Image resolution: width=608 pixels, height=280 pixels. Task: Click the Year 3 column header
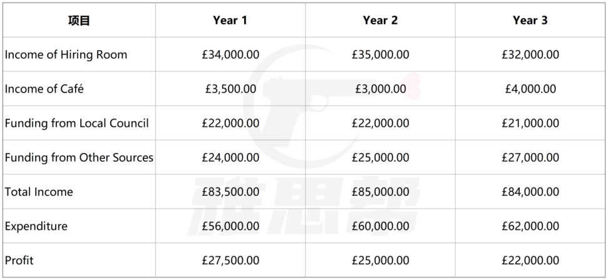(530, 21)
